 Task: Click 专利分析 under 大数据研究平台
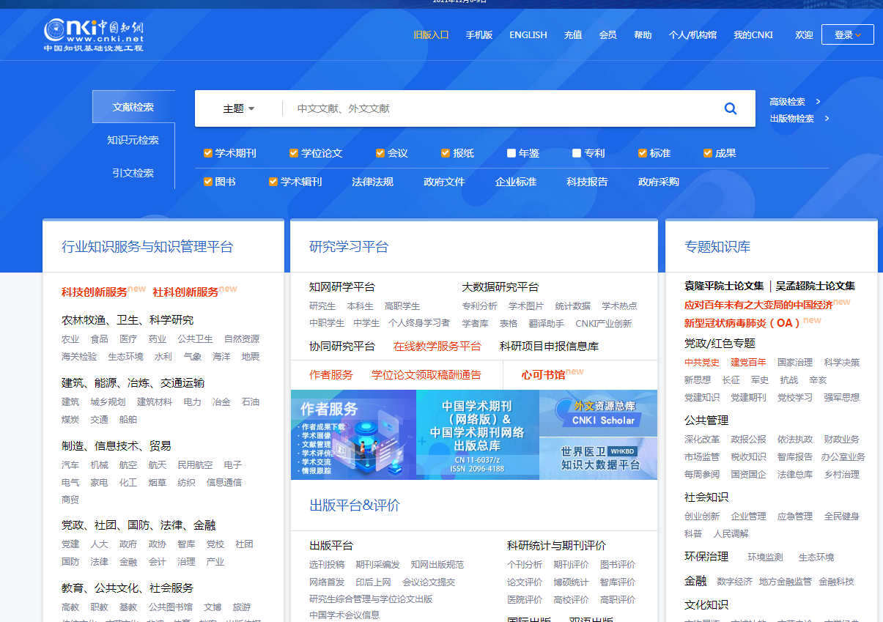479,306
